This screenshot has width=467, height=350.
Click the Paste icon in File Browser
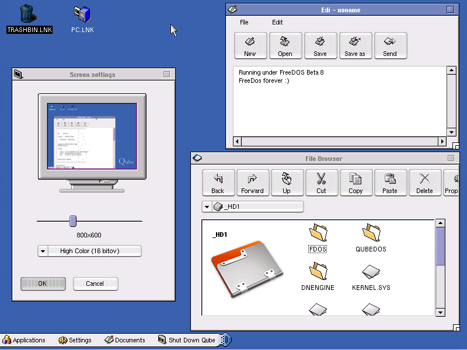click(x=390, y=183)
